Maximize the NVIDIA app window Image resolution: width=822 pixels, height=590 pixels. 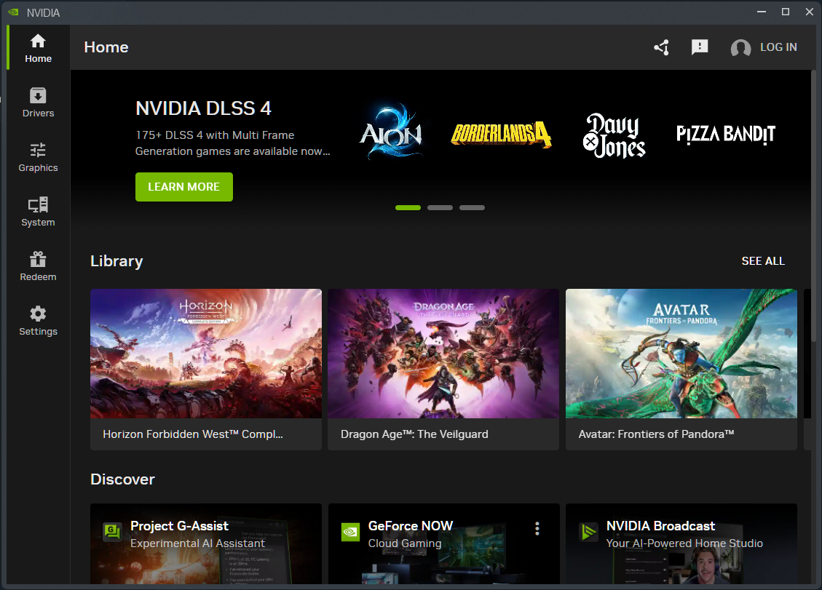click(x=786, y=12)
